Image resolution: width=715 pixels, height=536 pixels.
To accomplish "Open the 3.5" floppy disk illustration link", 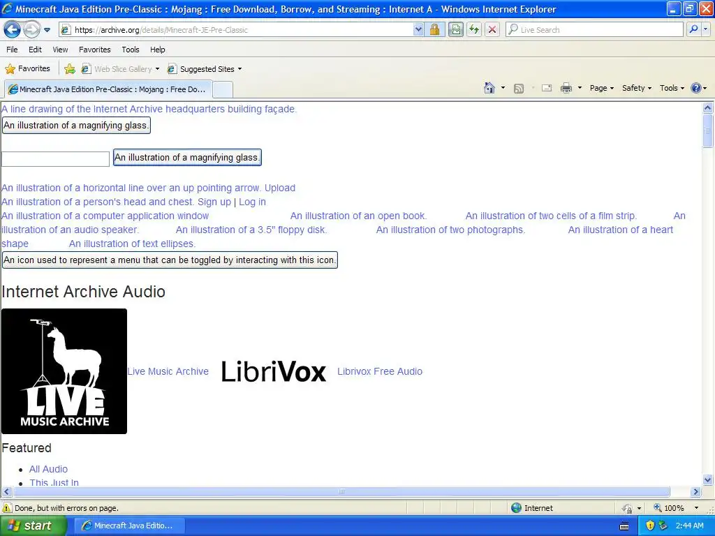I will [x=251, y=230].
